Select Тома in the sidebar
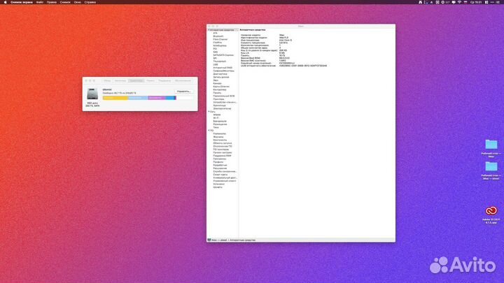The width and height of the screenshot is (504, 283). 216,127
